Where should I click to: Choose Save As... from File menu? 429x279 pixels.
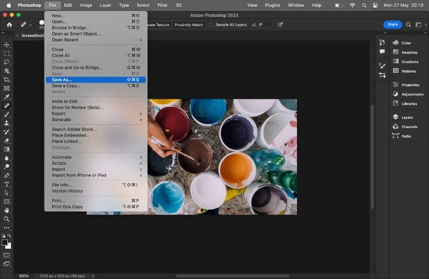pyautogui.click(x=96, y=79)
